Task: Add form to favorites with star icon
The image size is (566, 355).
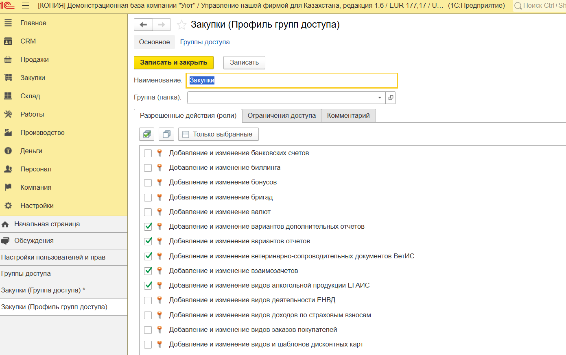Action: tap(181, 25)
